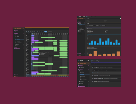
Task: Click date field in Zimmerplan toolbar
Action: (34, 32)
